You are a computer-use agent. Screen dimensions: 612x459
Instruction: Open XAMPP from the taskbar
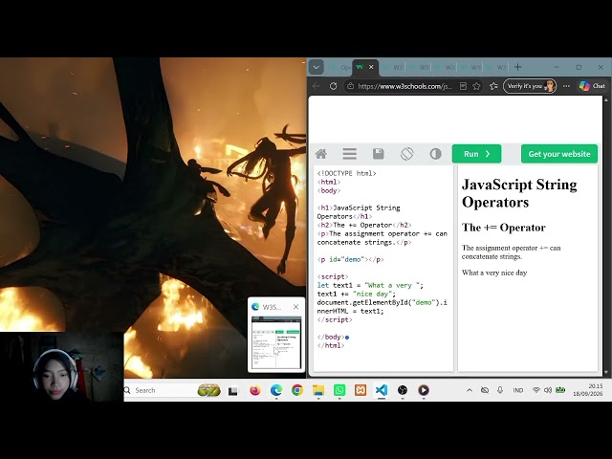point(361,390)
